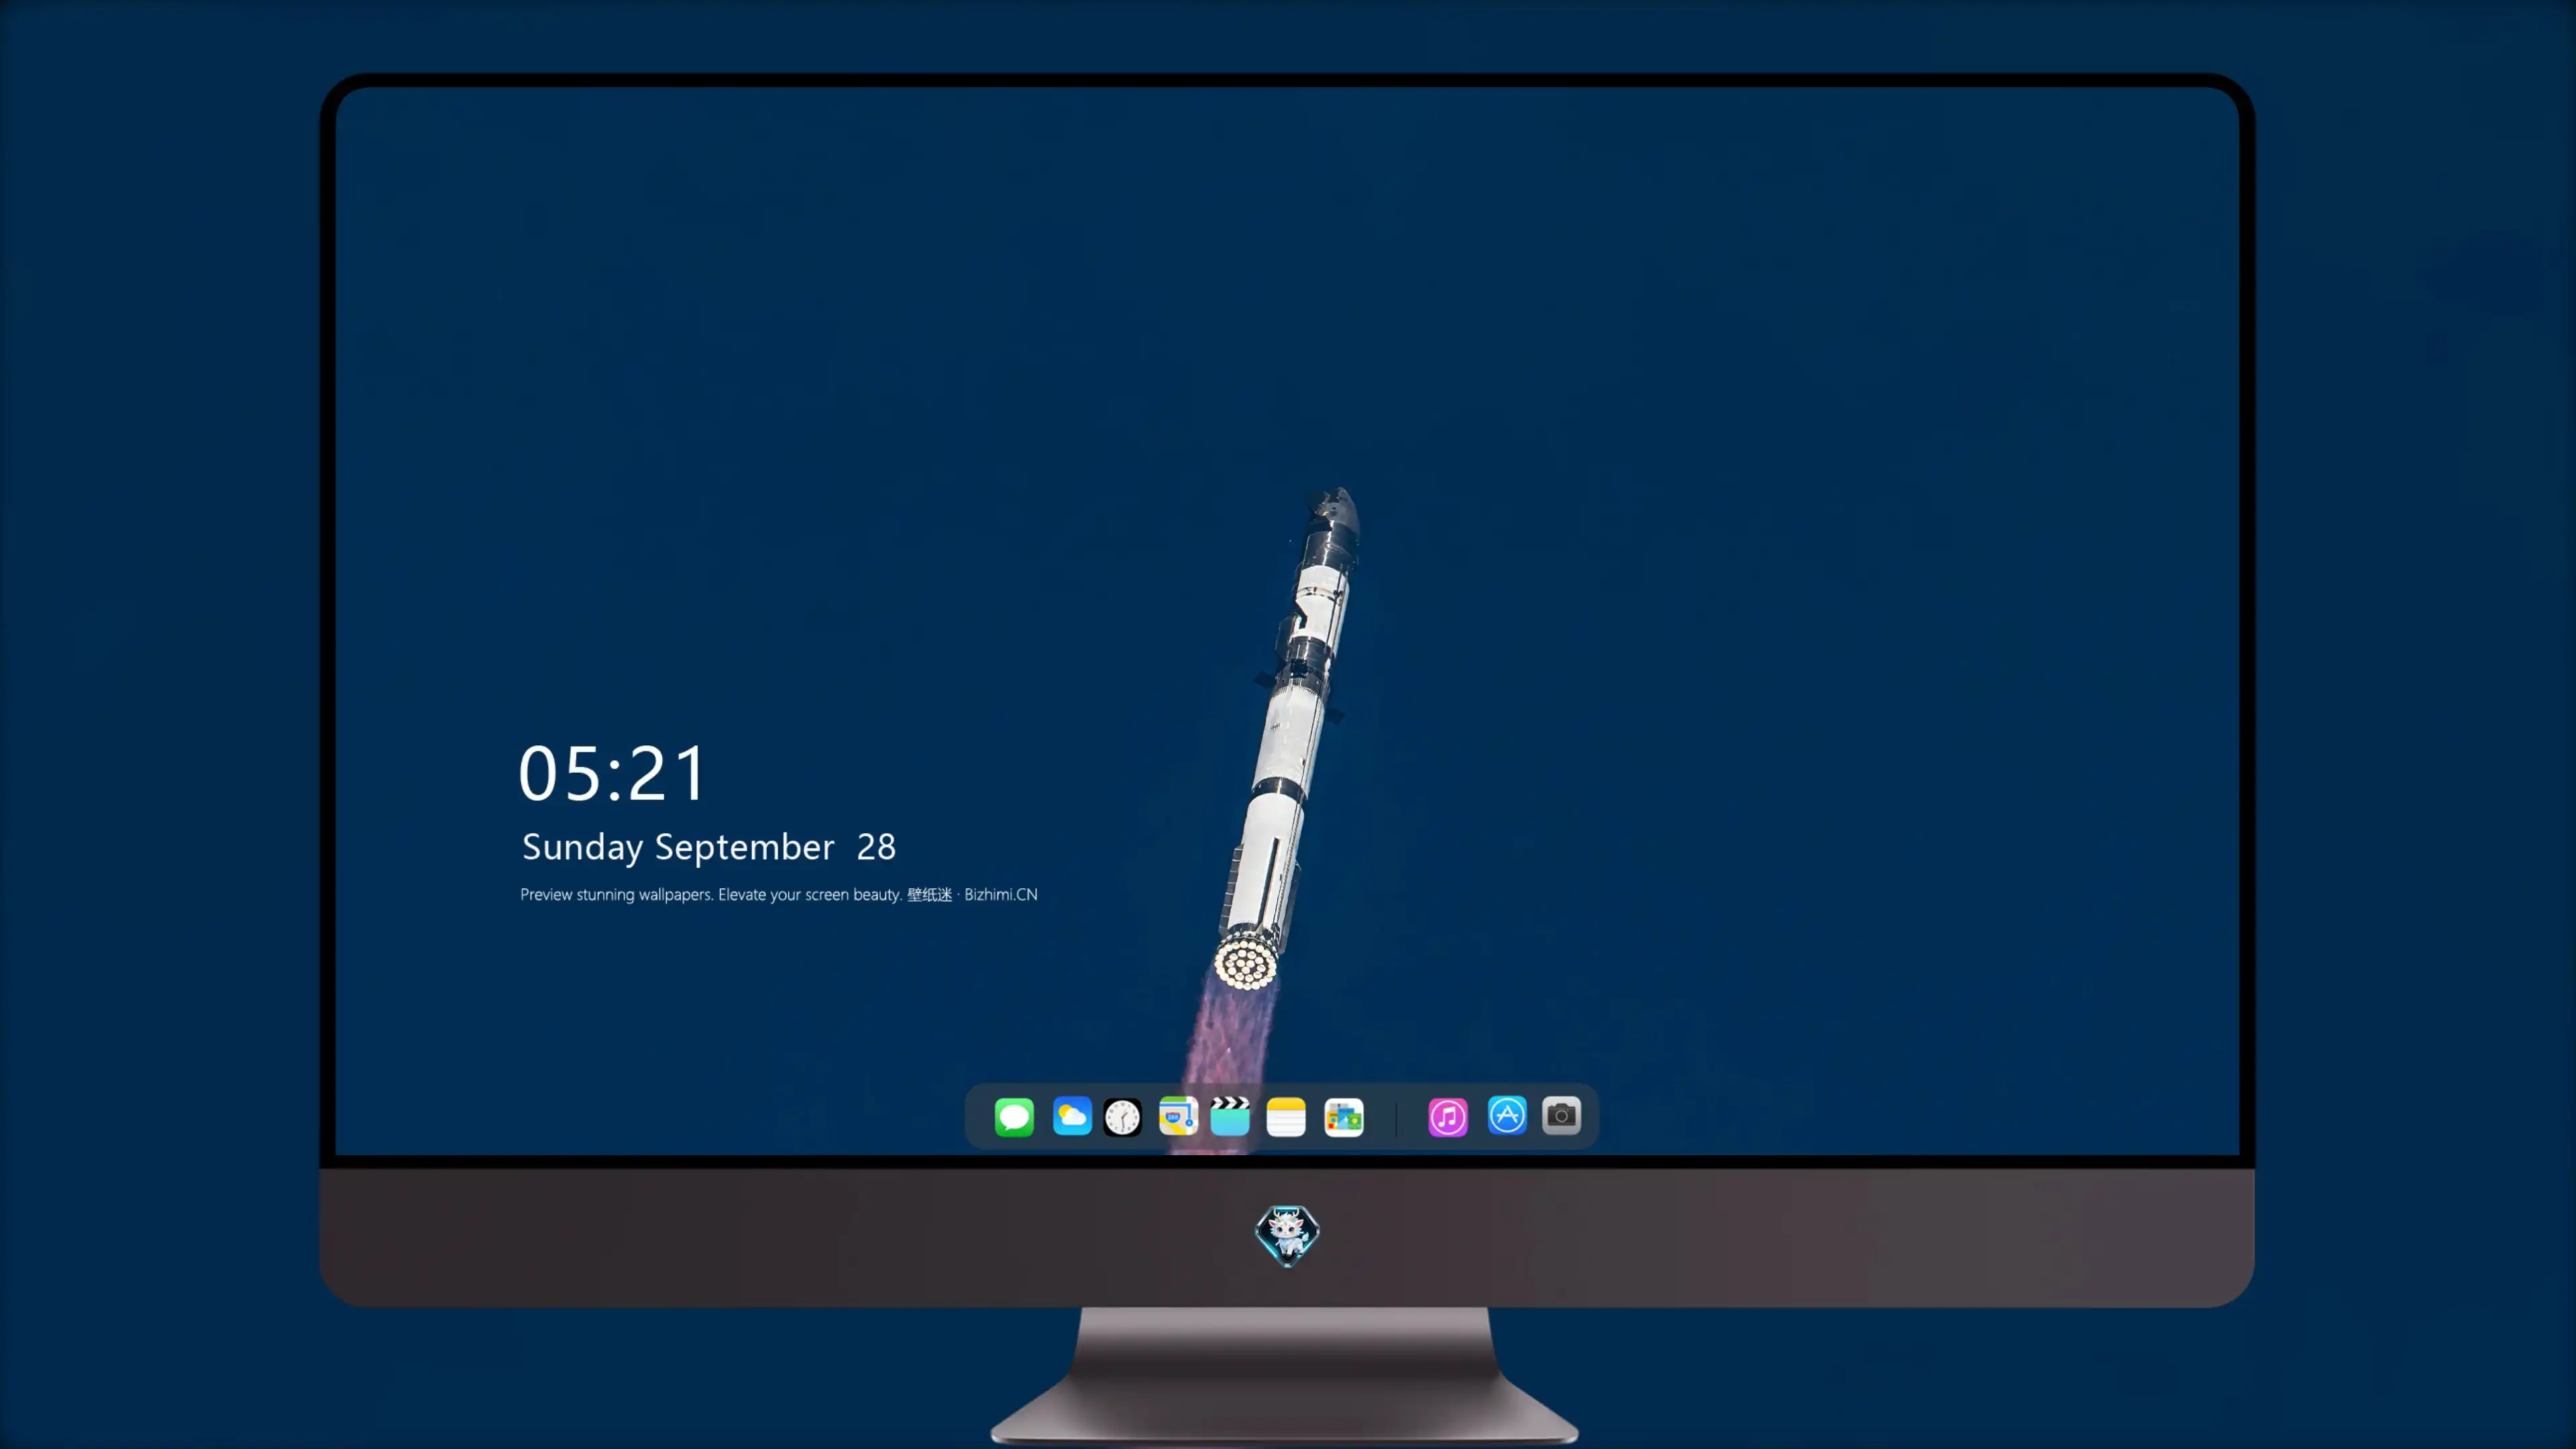Screen dimensions: 2576x1449
Task: Open the App Store from the dock
Action: click(1507, 1115)
